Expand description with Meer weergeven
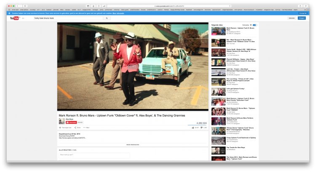This screenshot has width=316, height=172. (133, 145)
